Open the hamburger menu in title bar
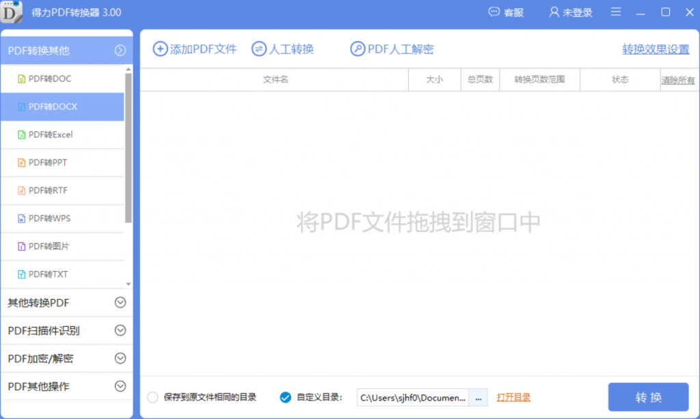 [615, 12]
